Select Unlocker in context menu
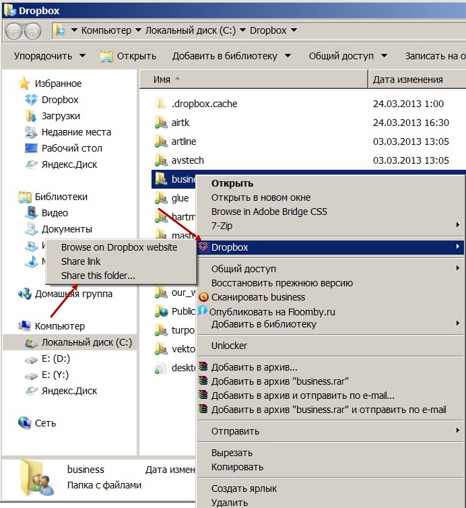The width and height of the screenshot is (466, 508). pos(229,346)
